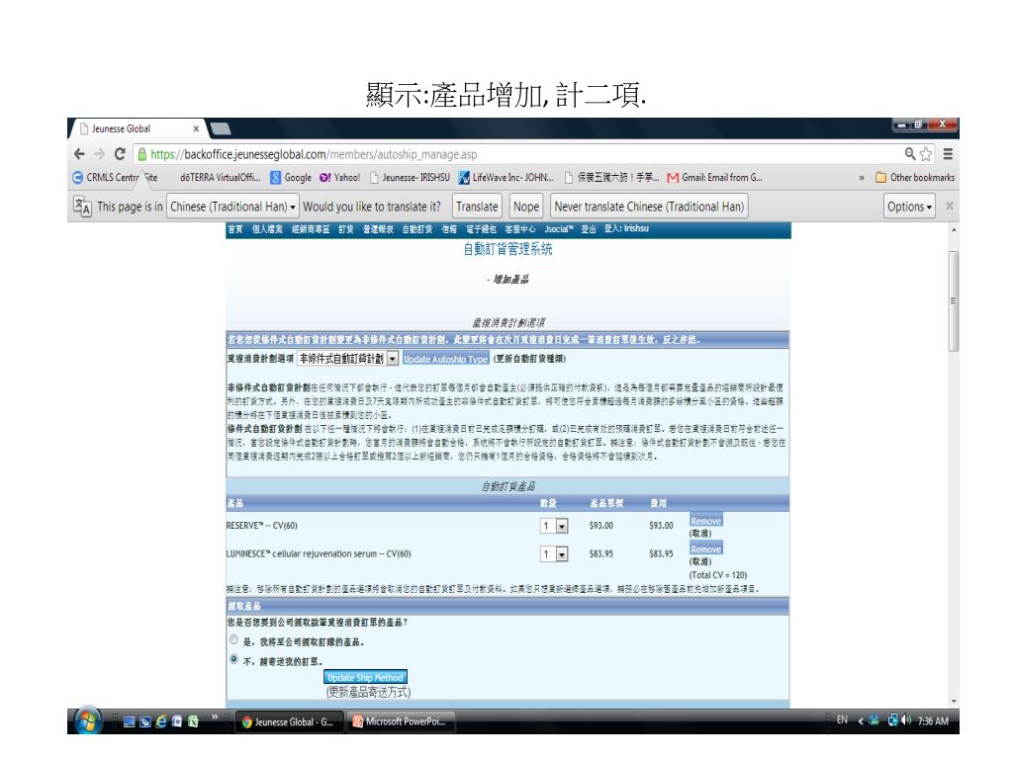The height and width of the screenshot is (759, 1013).
Task: Click the Total CV = 120 text
Action: pos(718,575)
